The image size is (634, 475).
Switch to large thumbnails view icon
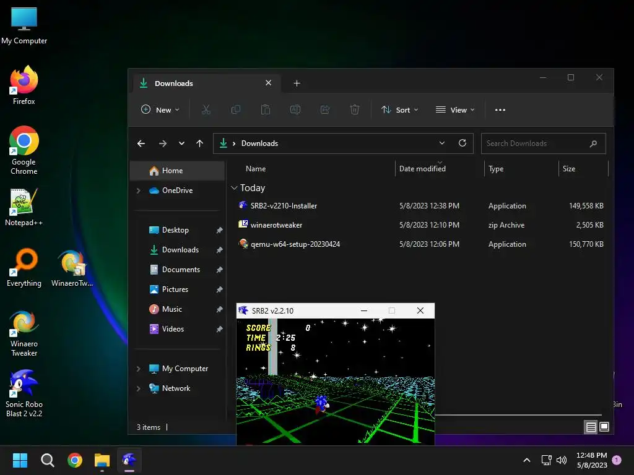pyautogui.click(x=604, y=427)
